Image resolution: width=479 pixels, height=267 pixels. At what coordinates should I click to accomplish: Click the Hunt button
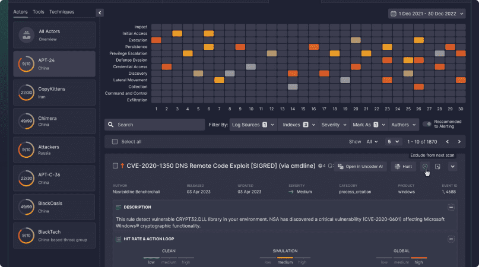point(404,167)
